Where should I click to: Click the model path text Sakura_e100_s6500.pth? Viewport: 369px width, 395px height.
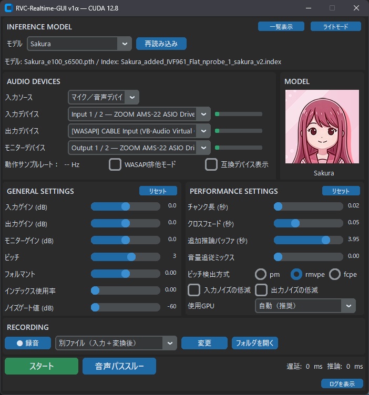(x=59, y=62)
